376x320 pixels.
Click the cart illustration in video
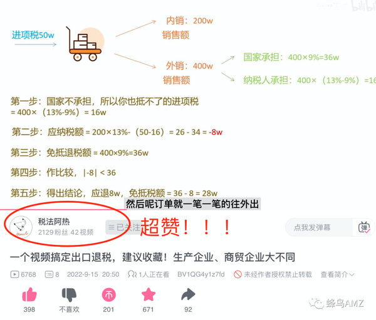pos(85,44)
